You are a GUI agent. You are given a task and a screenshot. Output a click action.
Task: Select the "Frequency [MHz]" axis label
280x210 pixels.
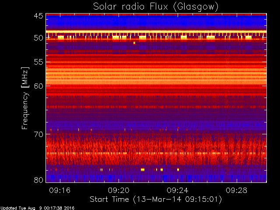pos(25,98)
